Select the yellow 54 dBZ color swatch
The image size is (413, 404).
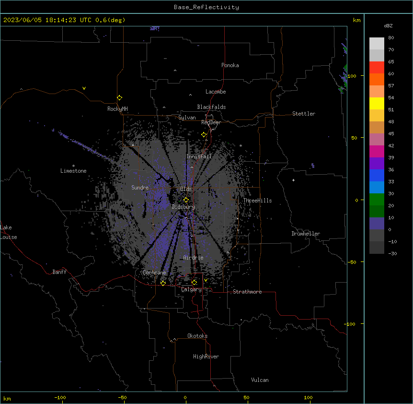pos(377,103)
